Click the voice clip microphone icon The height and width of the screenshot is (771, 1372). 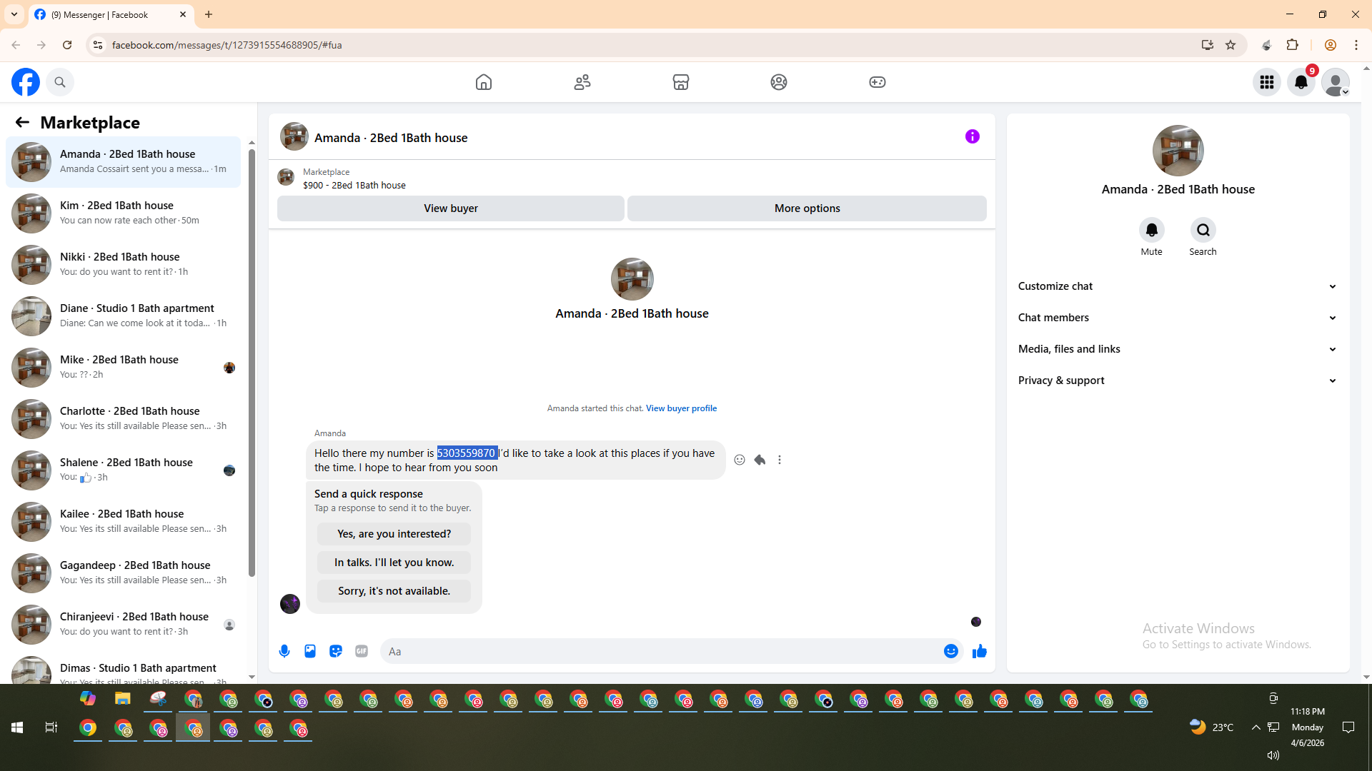point(284,651)
